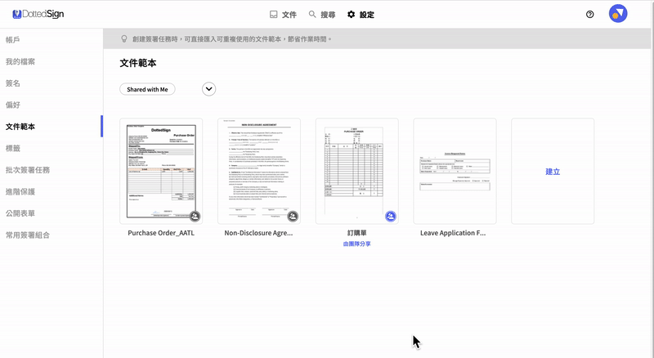Open the Purchase Order_AATL thumbnail

pos(161,171)
